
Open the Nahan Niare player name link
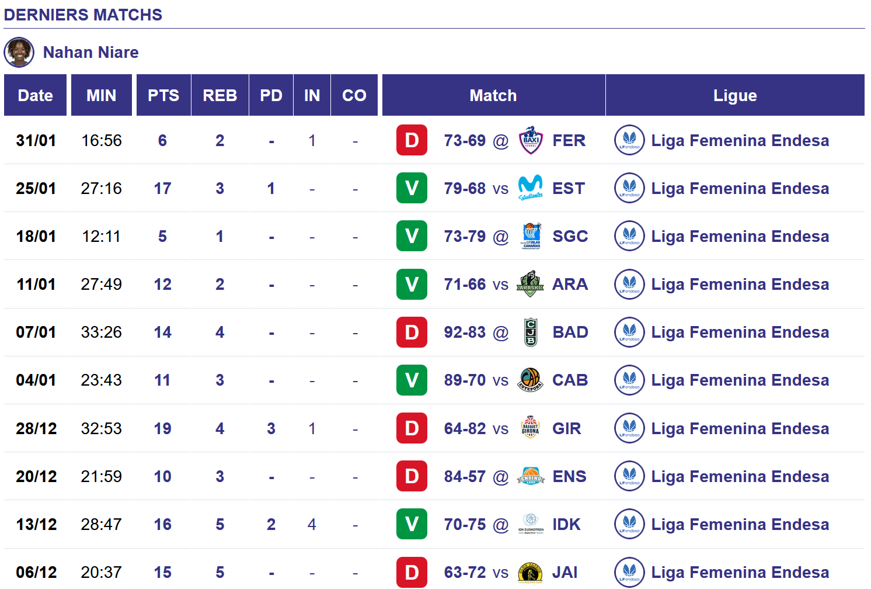click(90, 53)
